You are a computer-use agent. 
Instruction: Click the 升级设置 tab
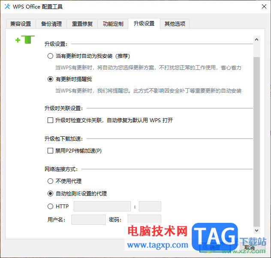[144, 23]
